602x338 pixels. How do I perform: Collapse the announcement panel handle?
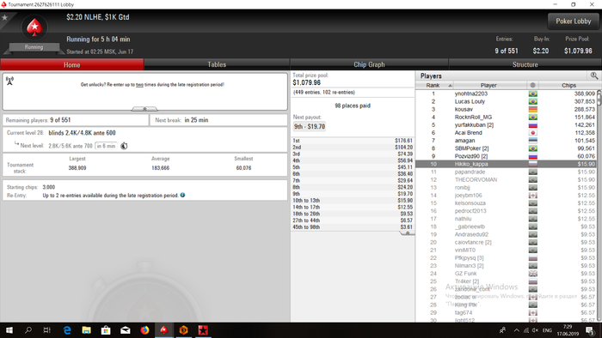[144, 109]
